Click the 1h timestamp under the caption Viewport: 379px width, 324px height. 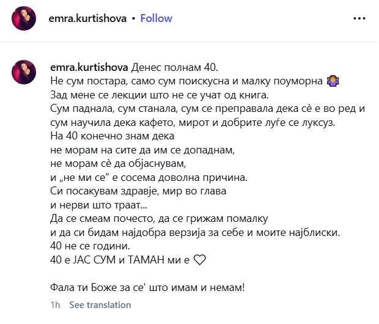coord(54,304)
